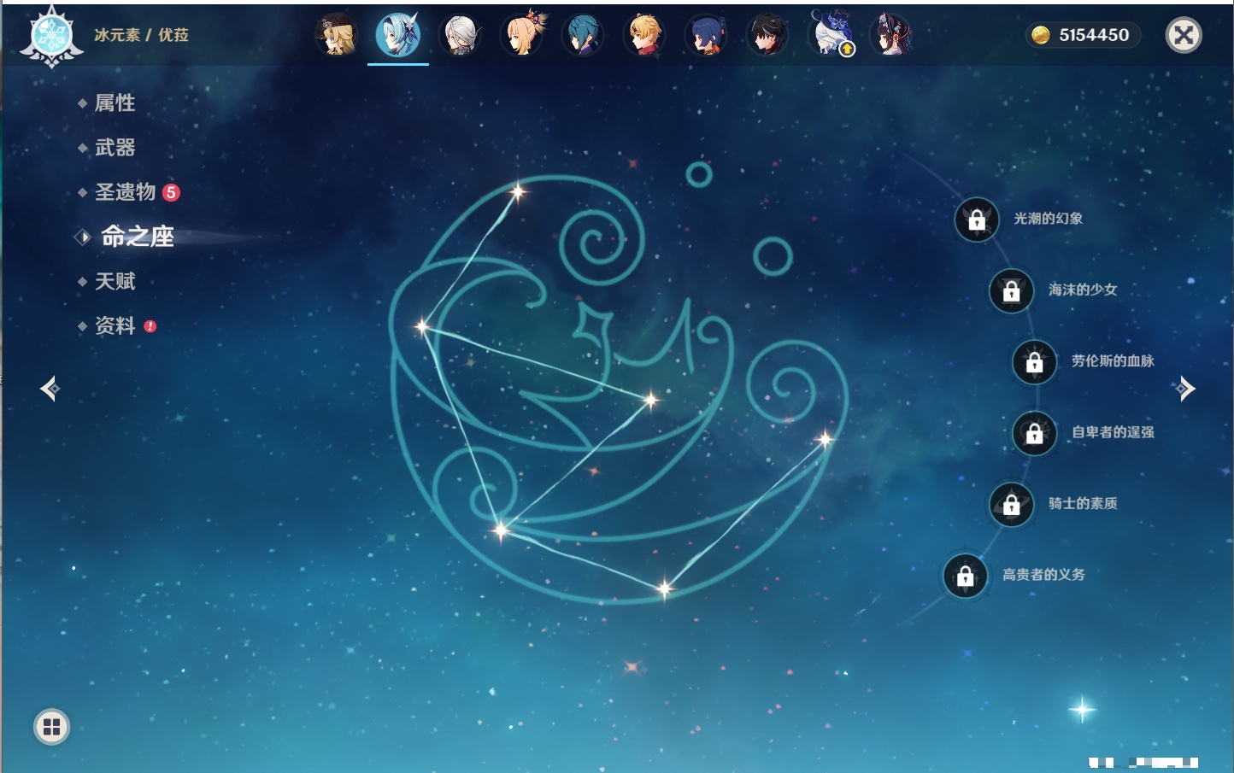Viewport: 1234px width, 773px height.
Task: Pick the dark-blue-haired character with orange ribbon
Action: (707, 35)
